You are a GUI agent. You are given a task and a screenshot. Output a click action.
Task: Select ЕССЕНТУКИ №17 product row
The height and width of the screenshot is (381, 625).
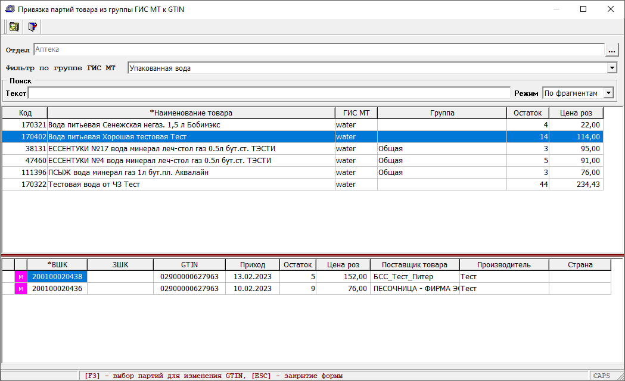click(x=191, y=149)
